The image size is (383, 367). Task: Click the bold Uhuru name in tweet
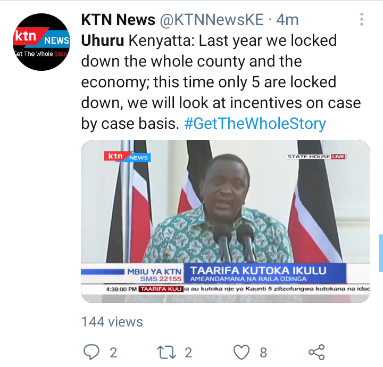point(103,40)
